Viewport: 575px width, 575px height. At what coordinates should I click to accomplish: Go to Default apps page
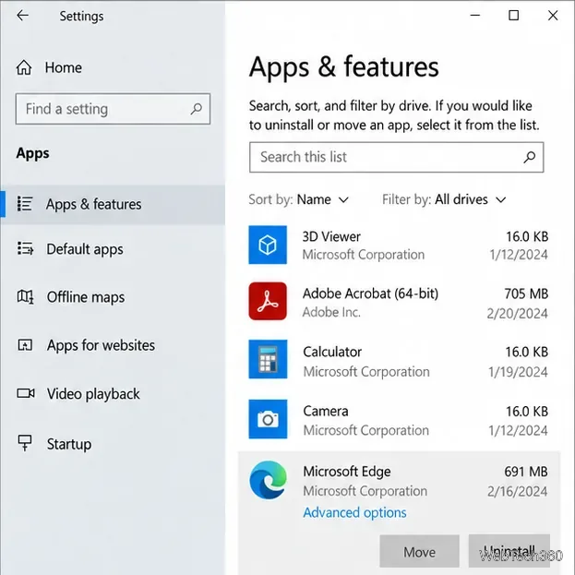113,249
